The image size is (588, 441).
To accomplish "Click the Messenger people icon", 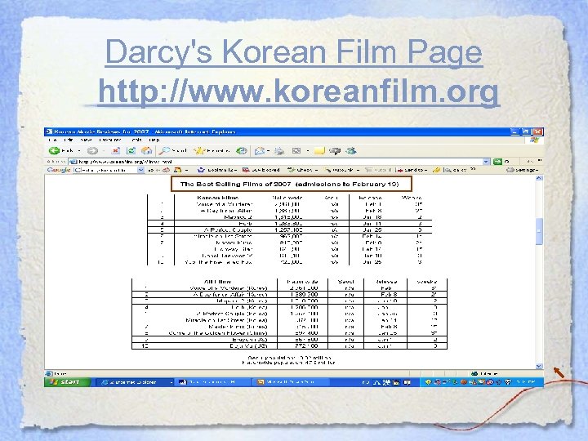I will pos(351,151).
